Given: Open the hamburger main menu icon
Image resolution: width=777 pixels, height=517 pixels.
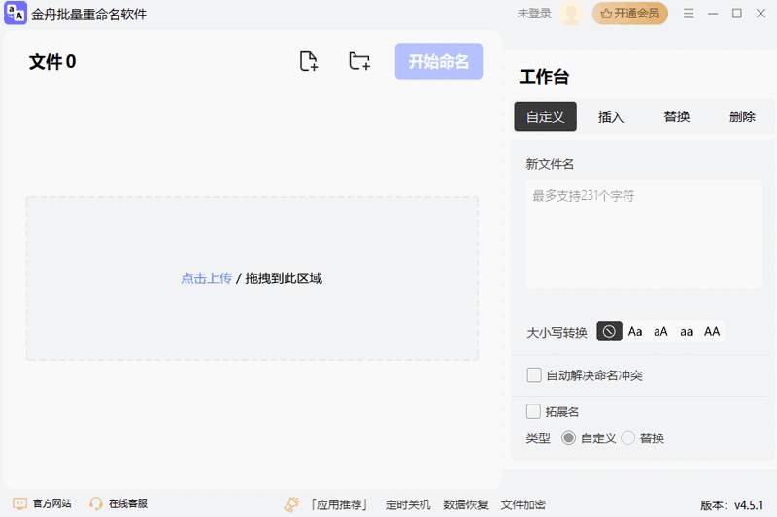Looking at the screenshot, I should [689, 14].
